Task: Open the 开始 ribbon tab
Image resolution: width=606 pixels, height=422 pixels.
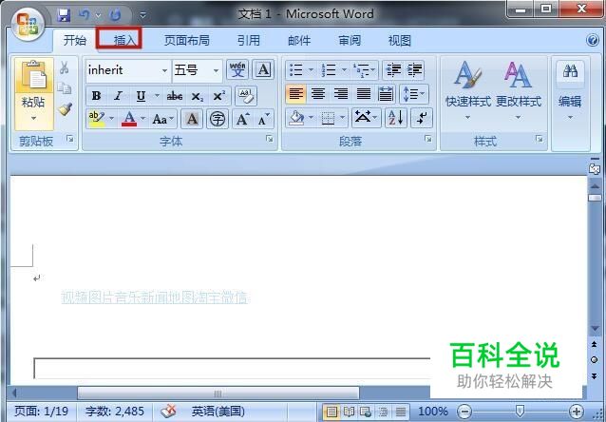Action: 75,40
